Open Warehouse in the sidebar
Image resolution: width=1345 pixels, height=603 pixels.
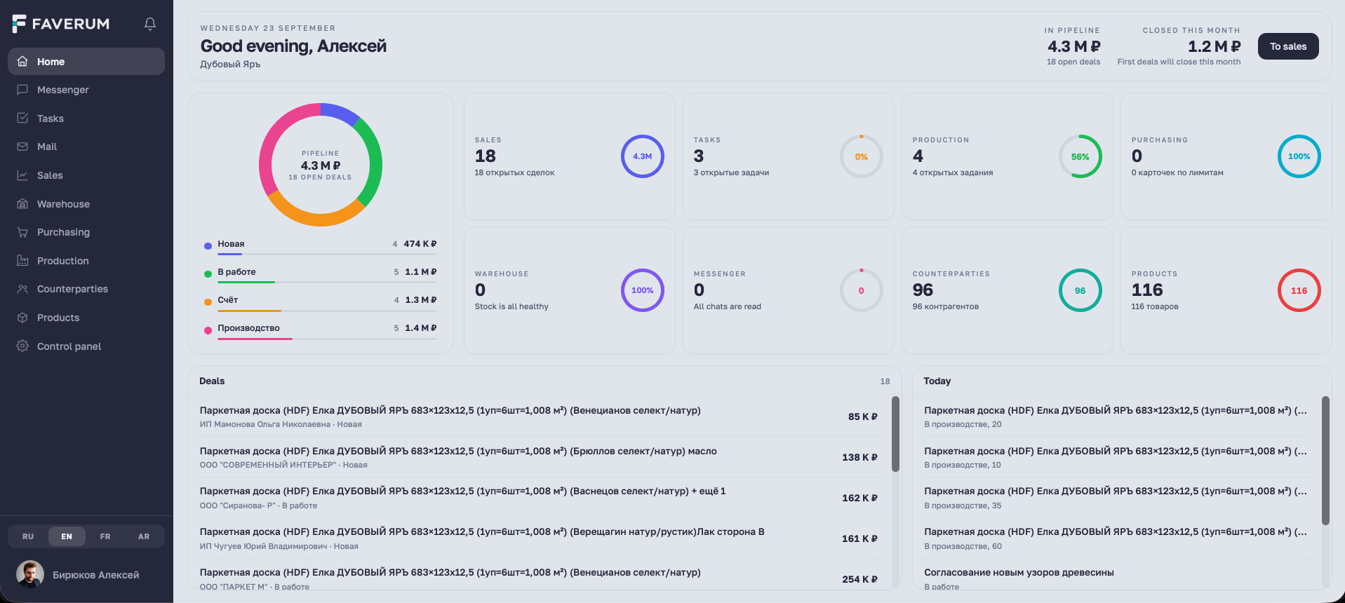tap(86, 204)
